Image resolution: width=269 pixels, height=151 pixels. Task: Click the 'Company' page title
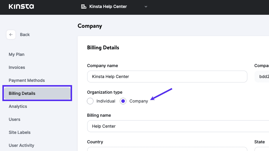(x=90, y=26)
